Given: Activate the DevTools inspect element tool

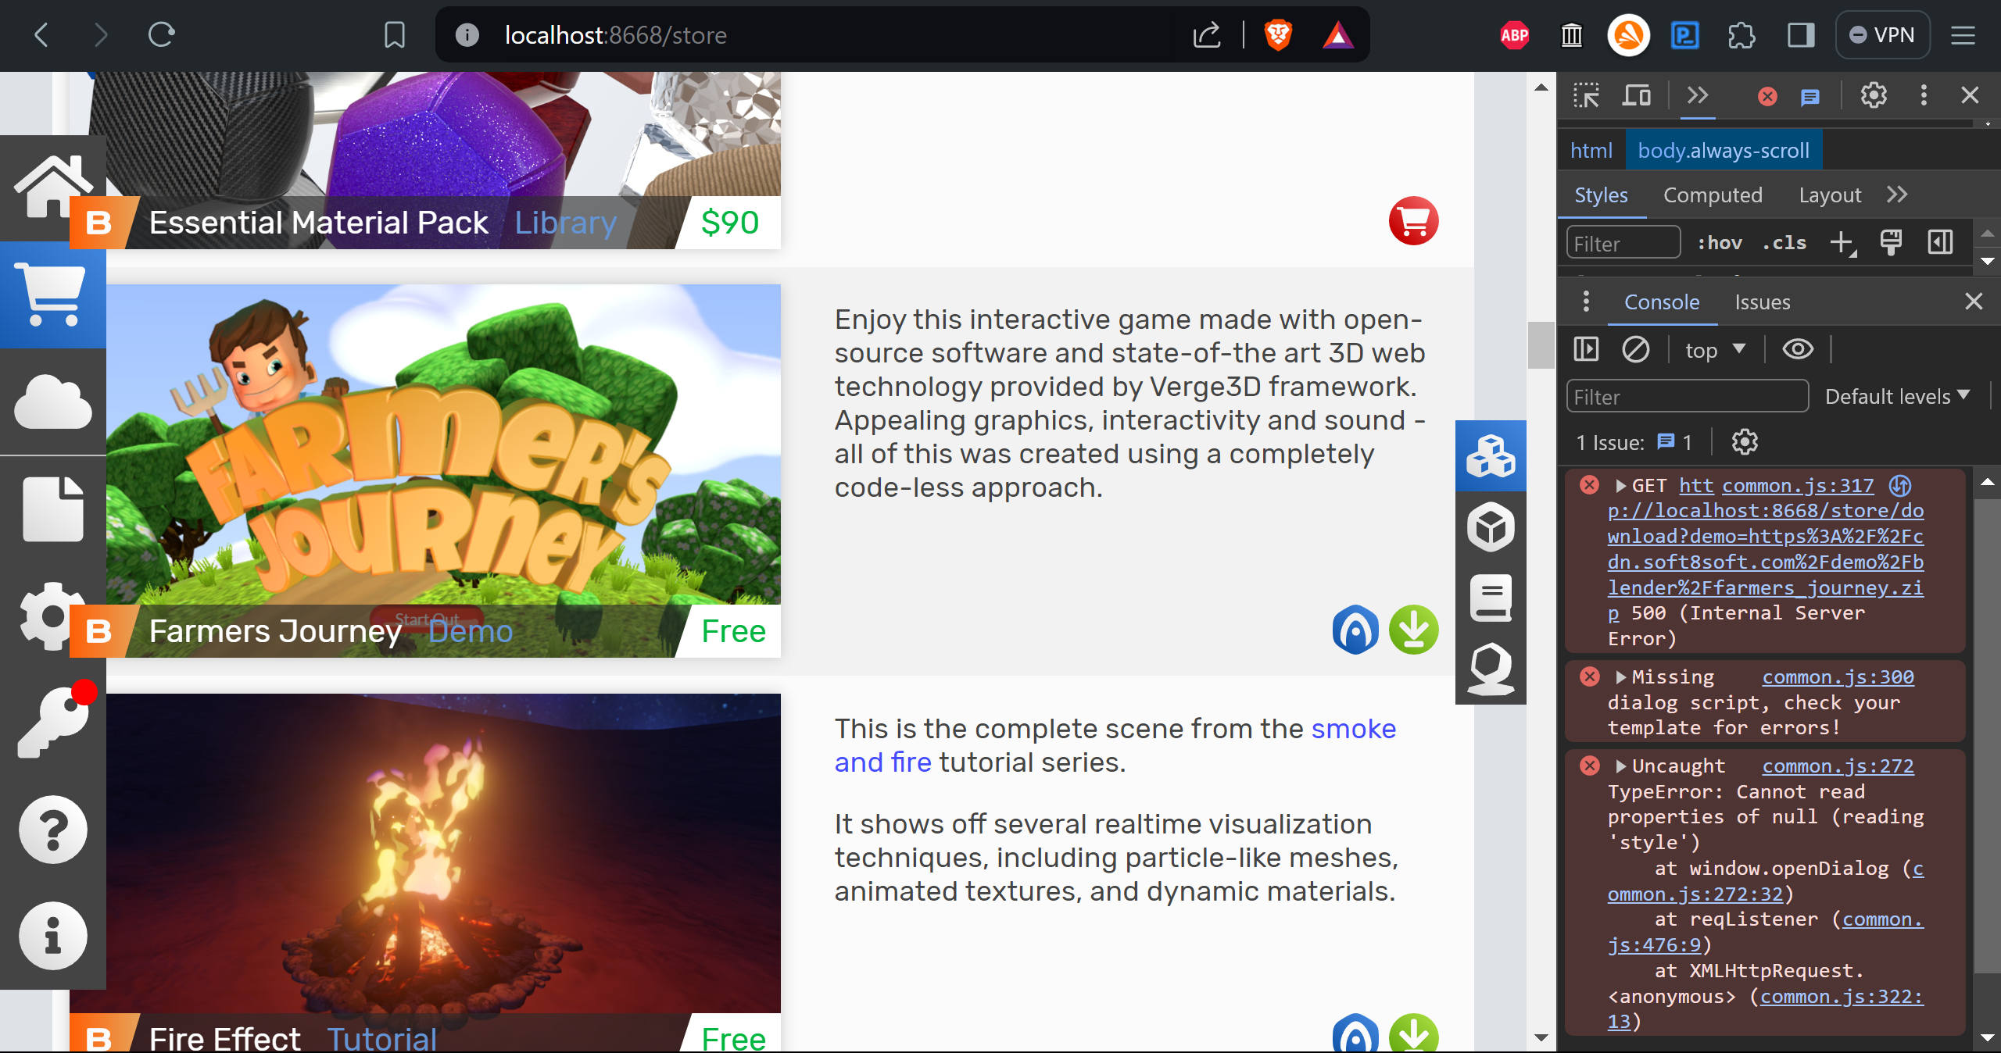Looking at the screenshot, I should point(1586,95).
